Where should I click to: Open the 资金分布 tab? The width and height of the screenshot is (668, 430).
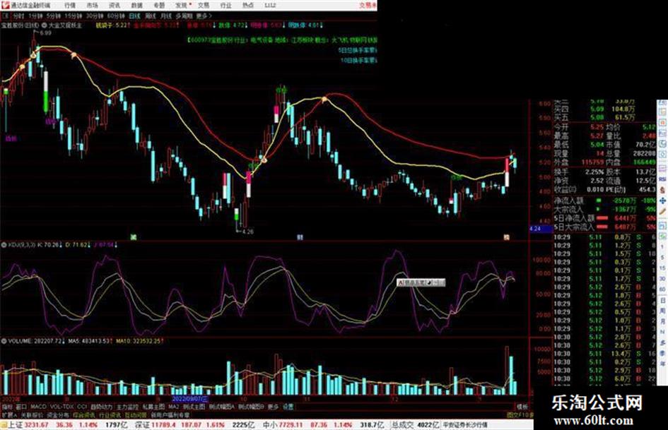pos(58,415)
